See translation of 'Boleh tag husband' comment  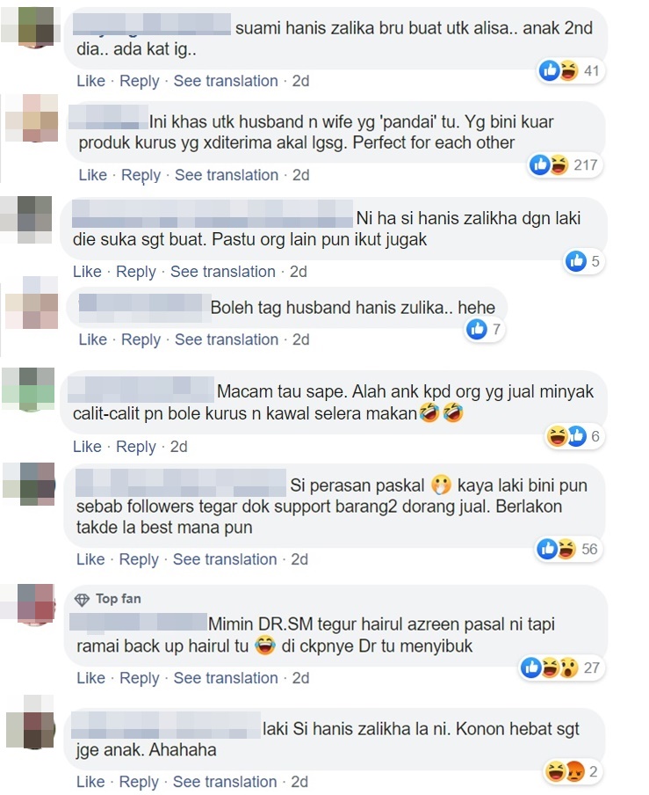tap(227, 339)
